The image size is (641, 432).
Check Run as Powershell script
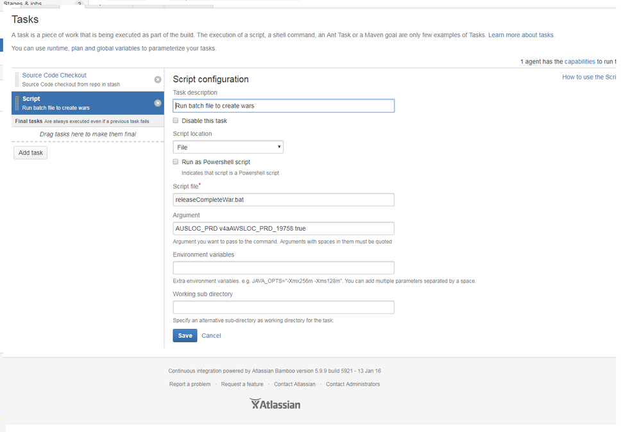175,161
